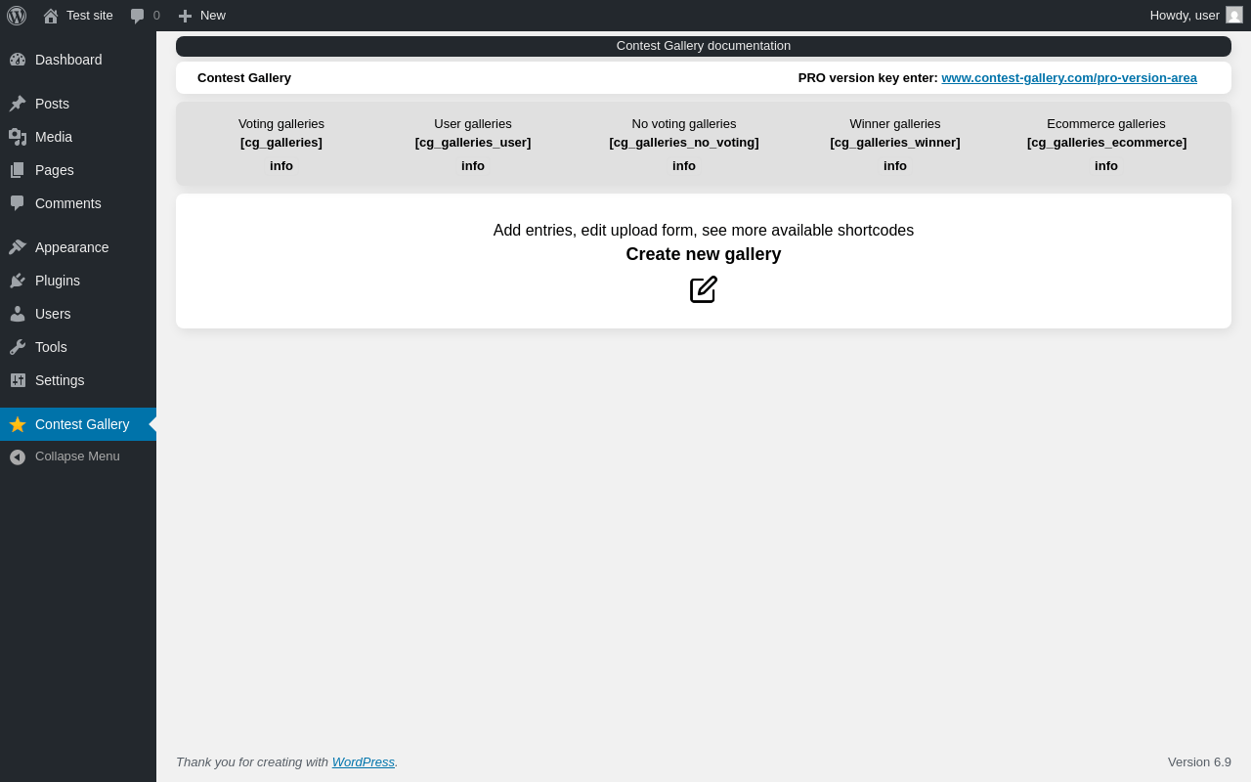Click the No voting galleries label
Viewport: 1251px width, 782px height.
(x=684, y=124)
